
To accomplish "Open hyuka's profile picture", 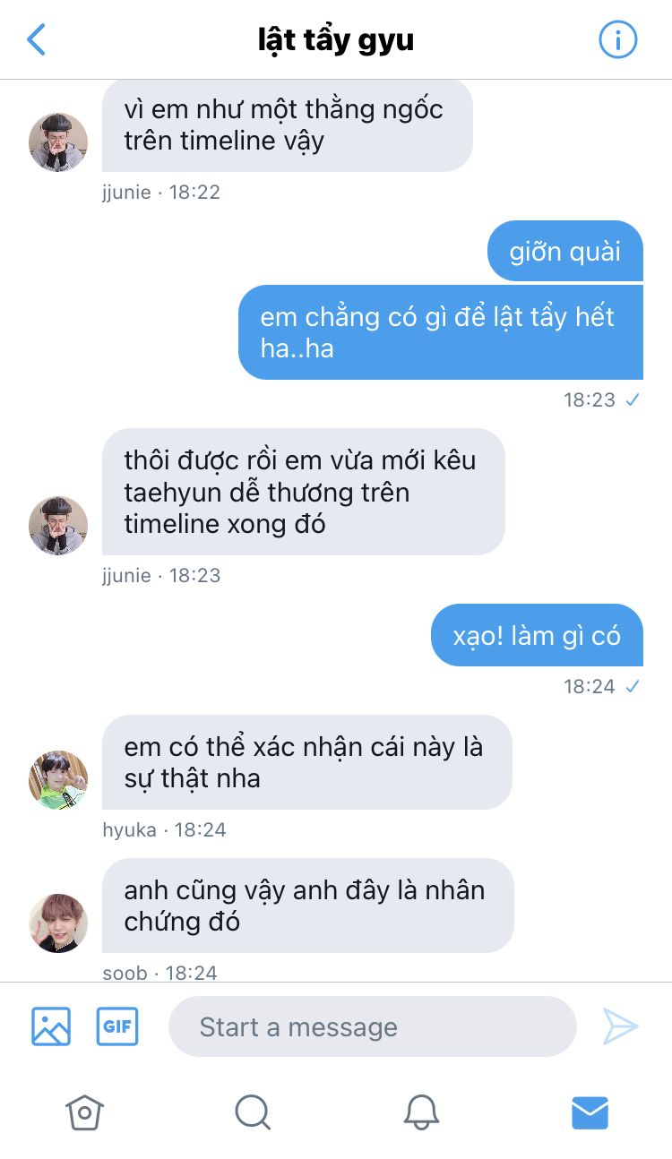I will (58, 780).
